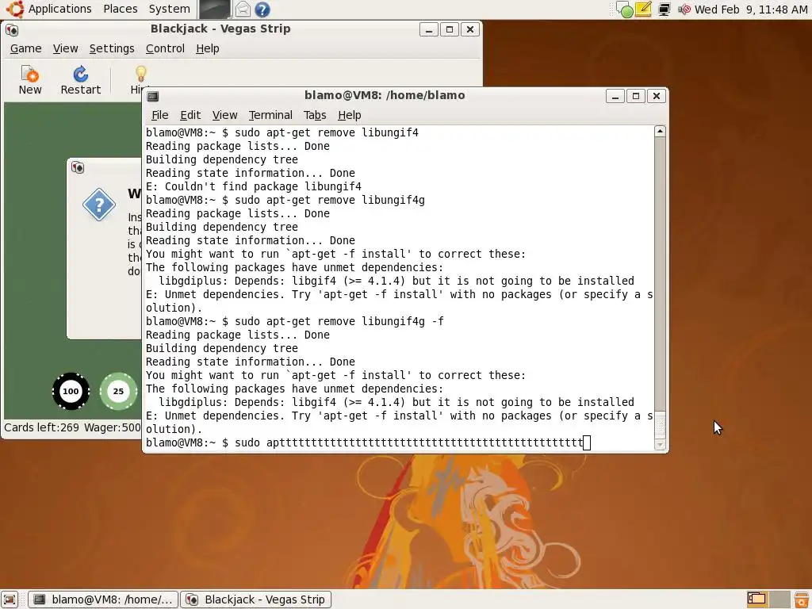Open the Control menu in Blackjack

165,48
